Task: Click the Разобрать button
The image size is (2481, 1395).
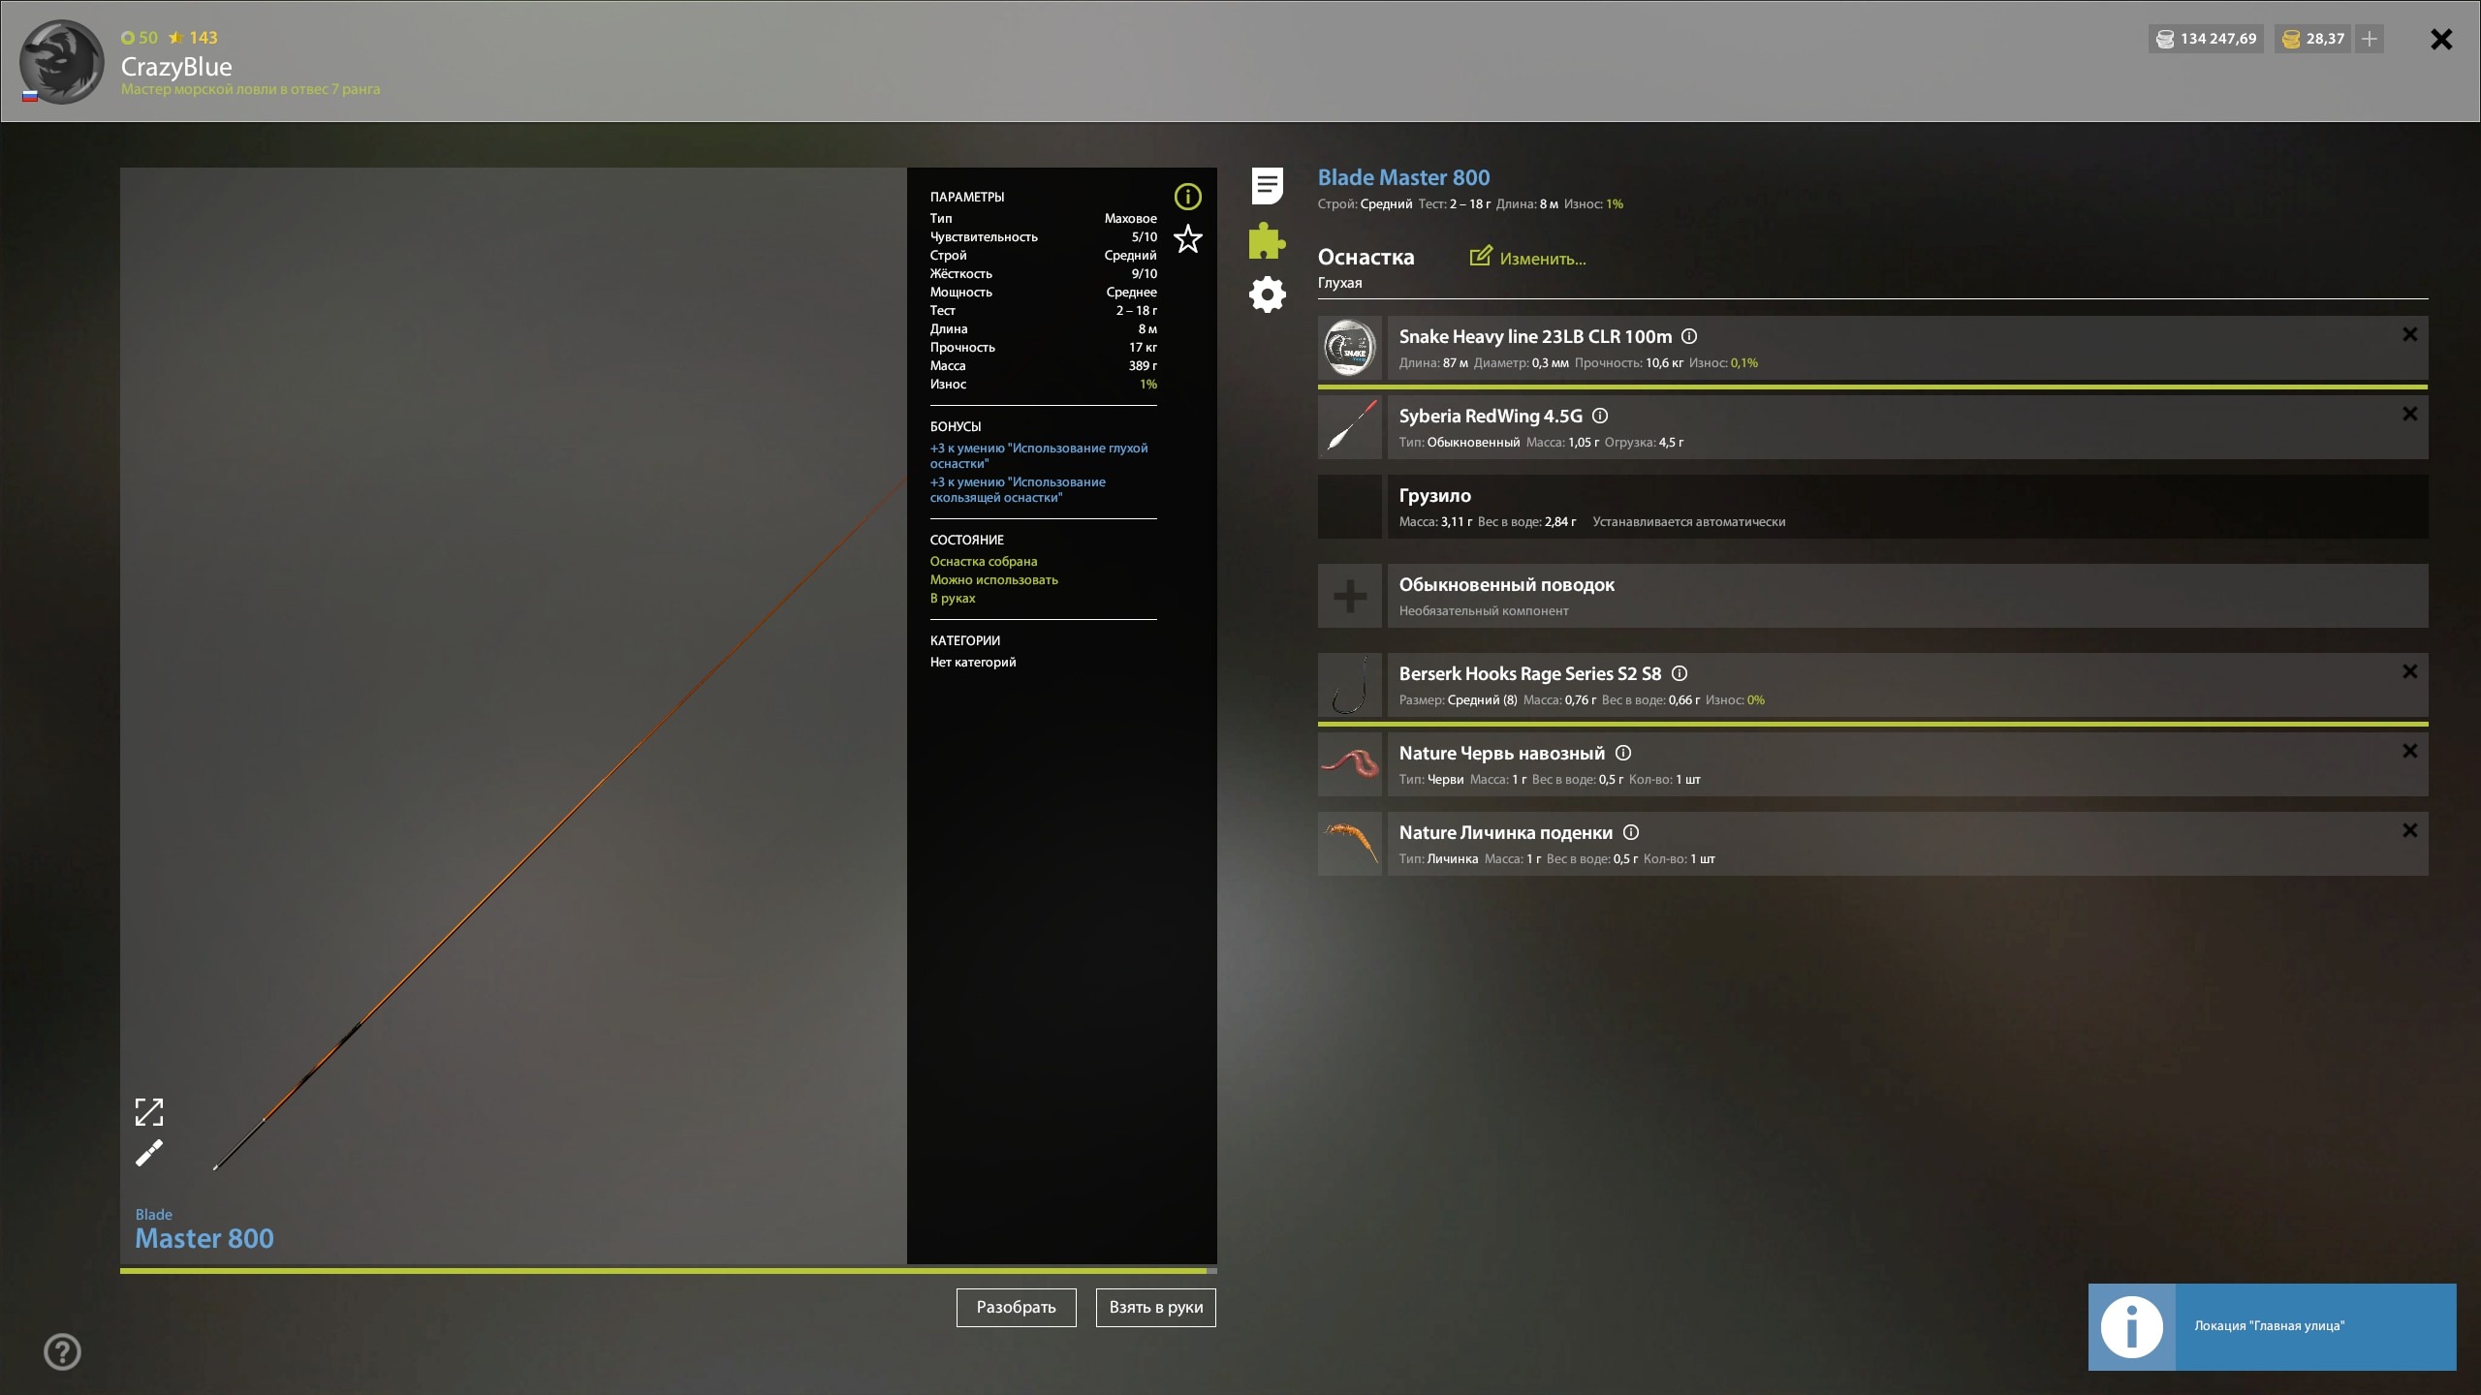Action: (1016, 1307)
